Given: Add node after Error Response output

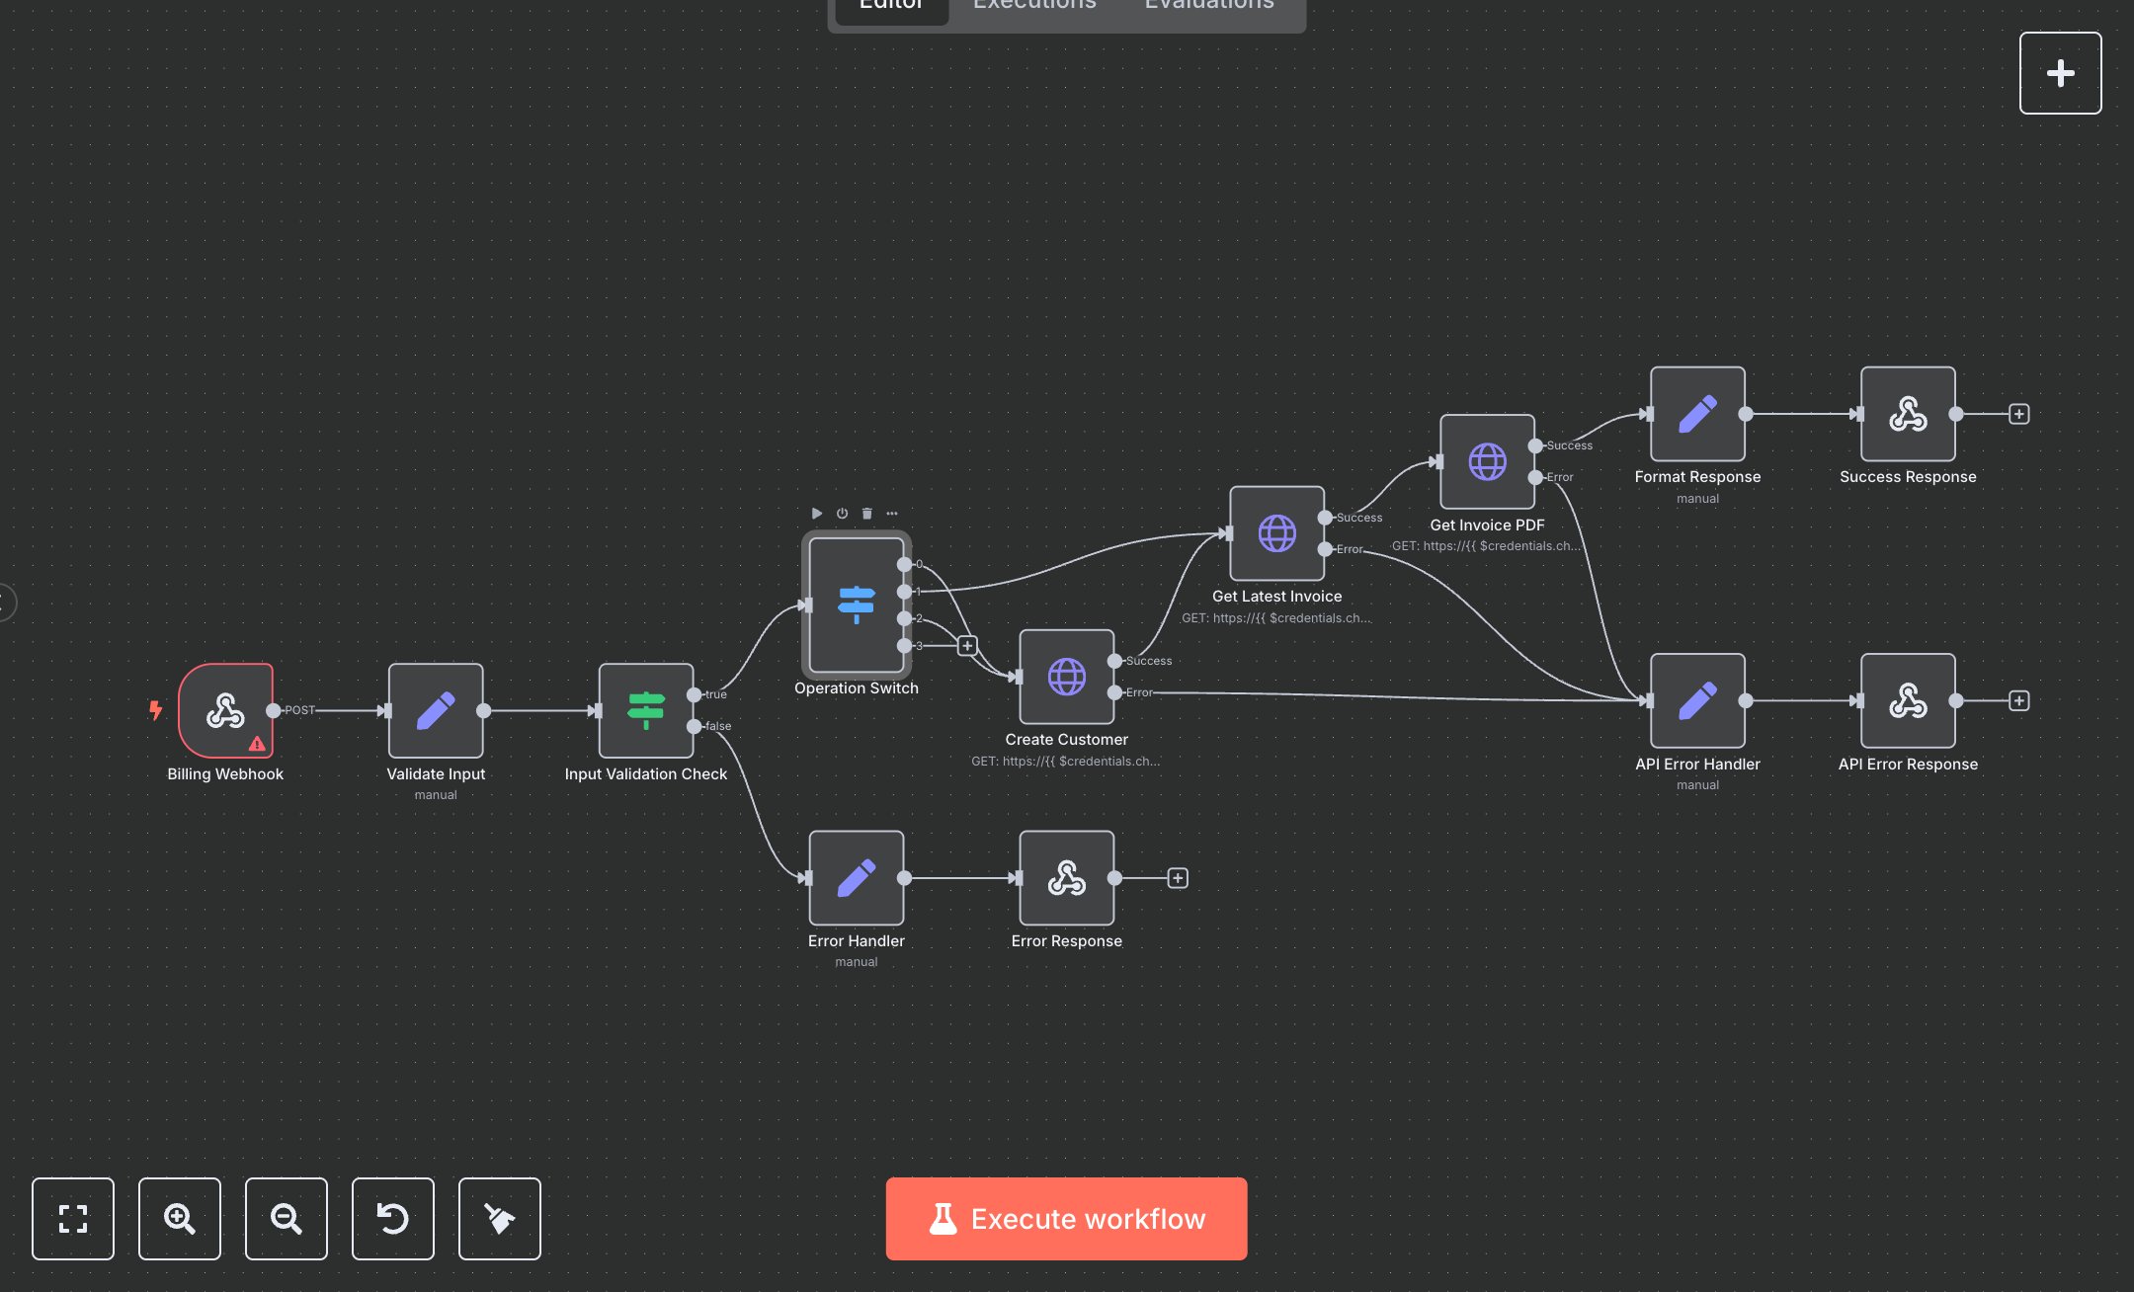Looking at the screenshot, I should tap(1178, 878).
